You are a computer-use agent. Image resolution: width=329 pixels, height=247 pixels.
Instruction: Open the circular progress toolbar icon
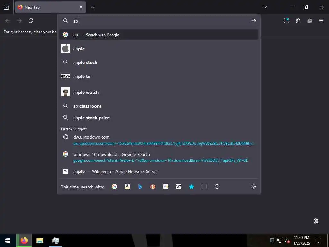[x=286, y=21]
